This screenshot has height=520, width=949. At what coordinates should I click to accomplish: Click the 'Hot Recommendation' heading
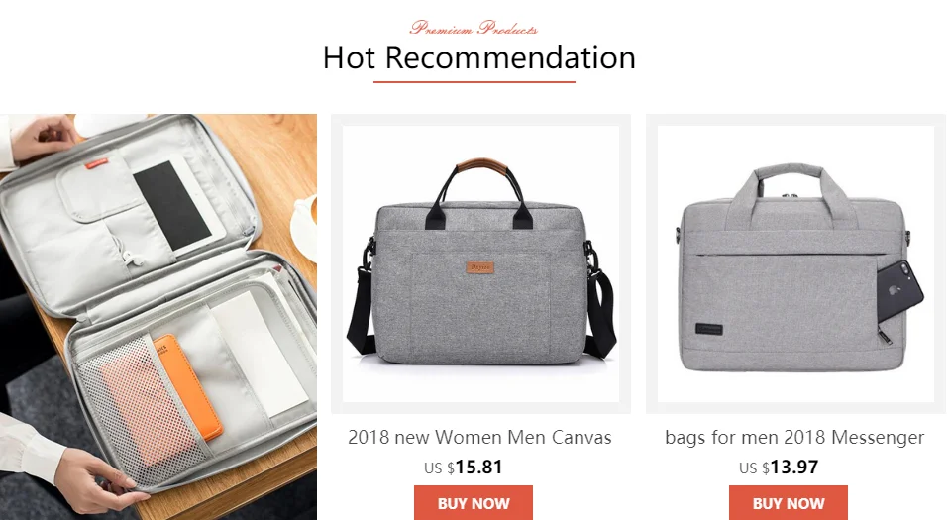pos(479,58)
